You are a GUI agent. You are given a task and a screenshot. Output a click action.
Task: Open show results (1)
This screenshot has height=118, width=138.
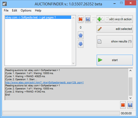(115, 42)
